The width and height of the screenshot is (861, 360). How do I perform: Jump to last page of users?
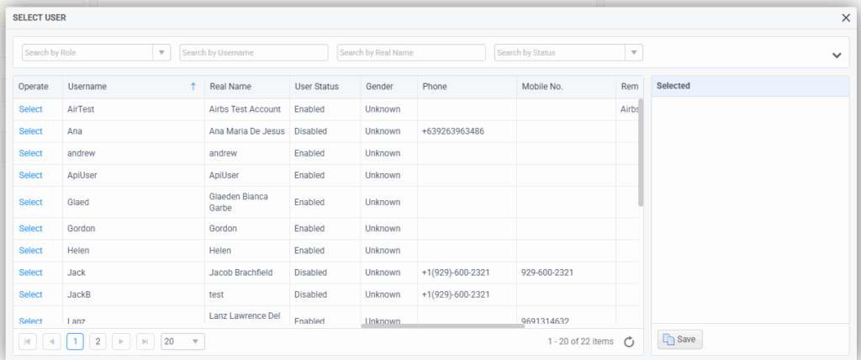pyautogui.click(x=145, y=341)
